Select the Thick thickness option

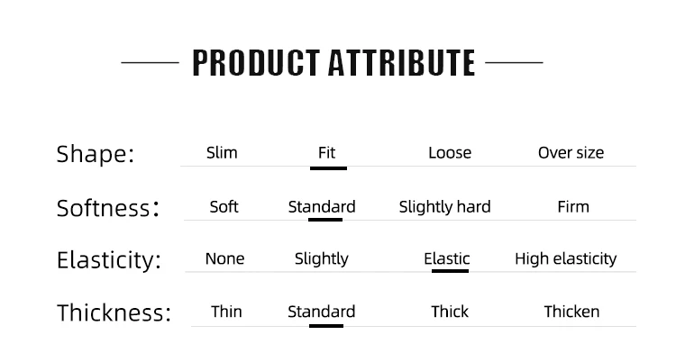pyautogui.click(x=450, y=312)
